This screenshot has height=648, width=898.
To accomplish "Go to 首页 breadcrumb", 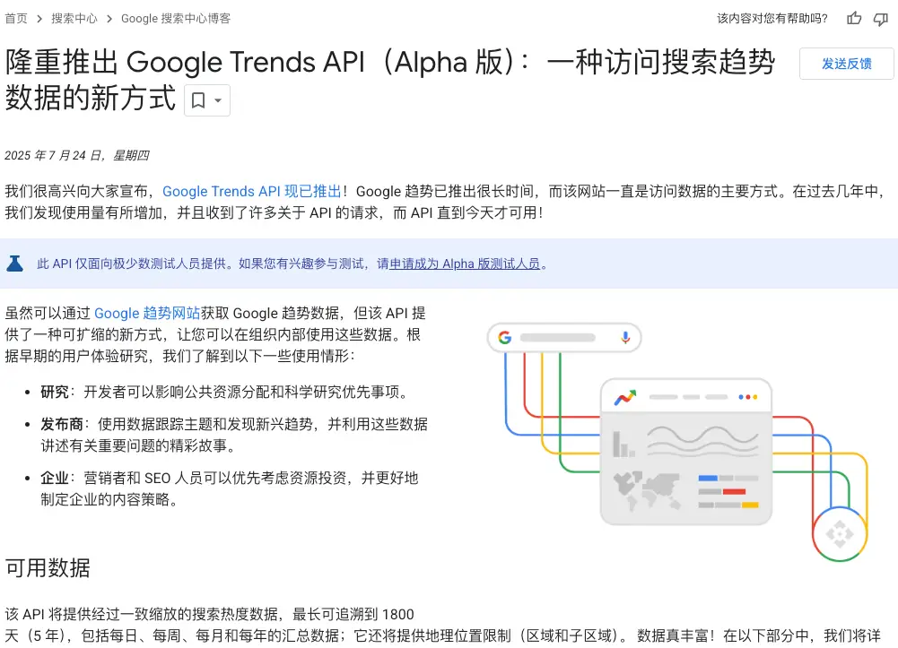I will 16,18.
